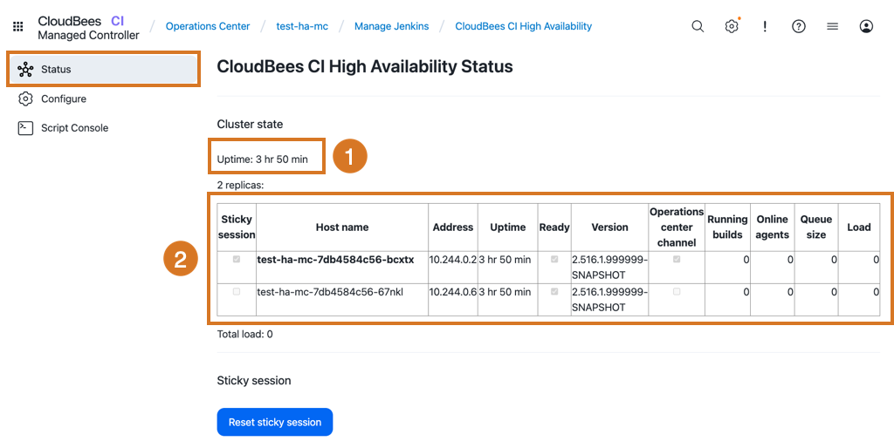Click the Uptime column header in table
The height and width of the screenshot is (448, 894).
tap(507, 227)
